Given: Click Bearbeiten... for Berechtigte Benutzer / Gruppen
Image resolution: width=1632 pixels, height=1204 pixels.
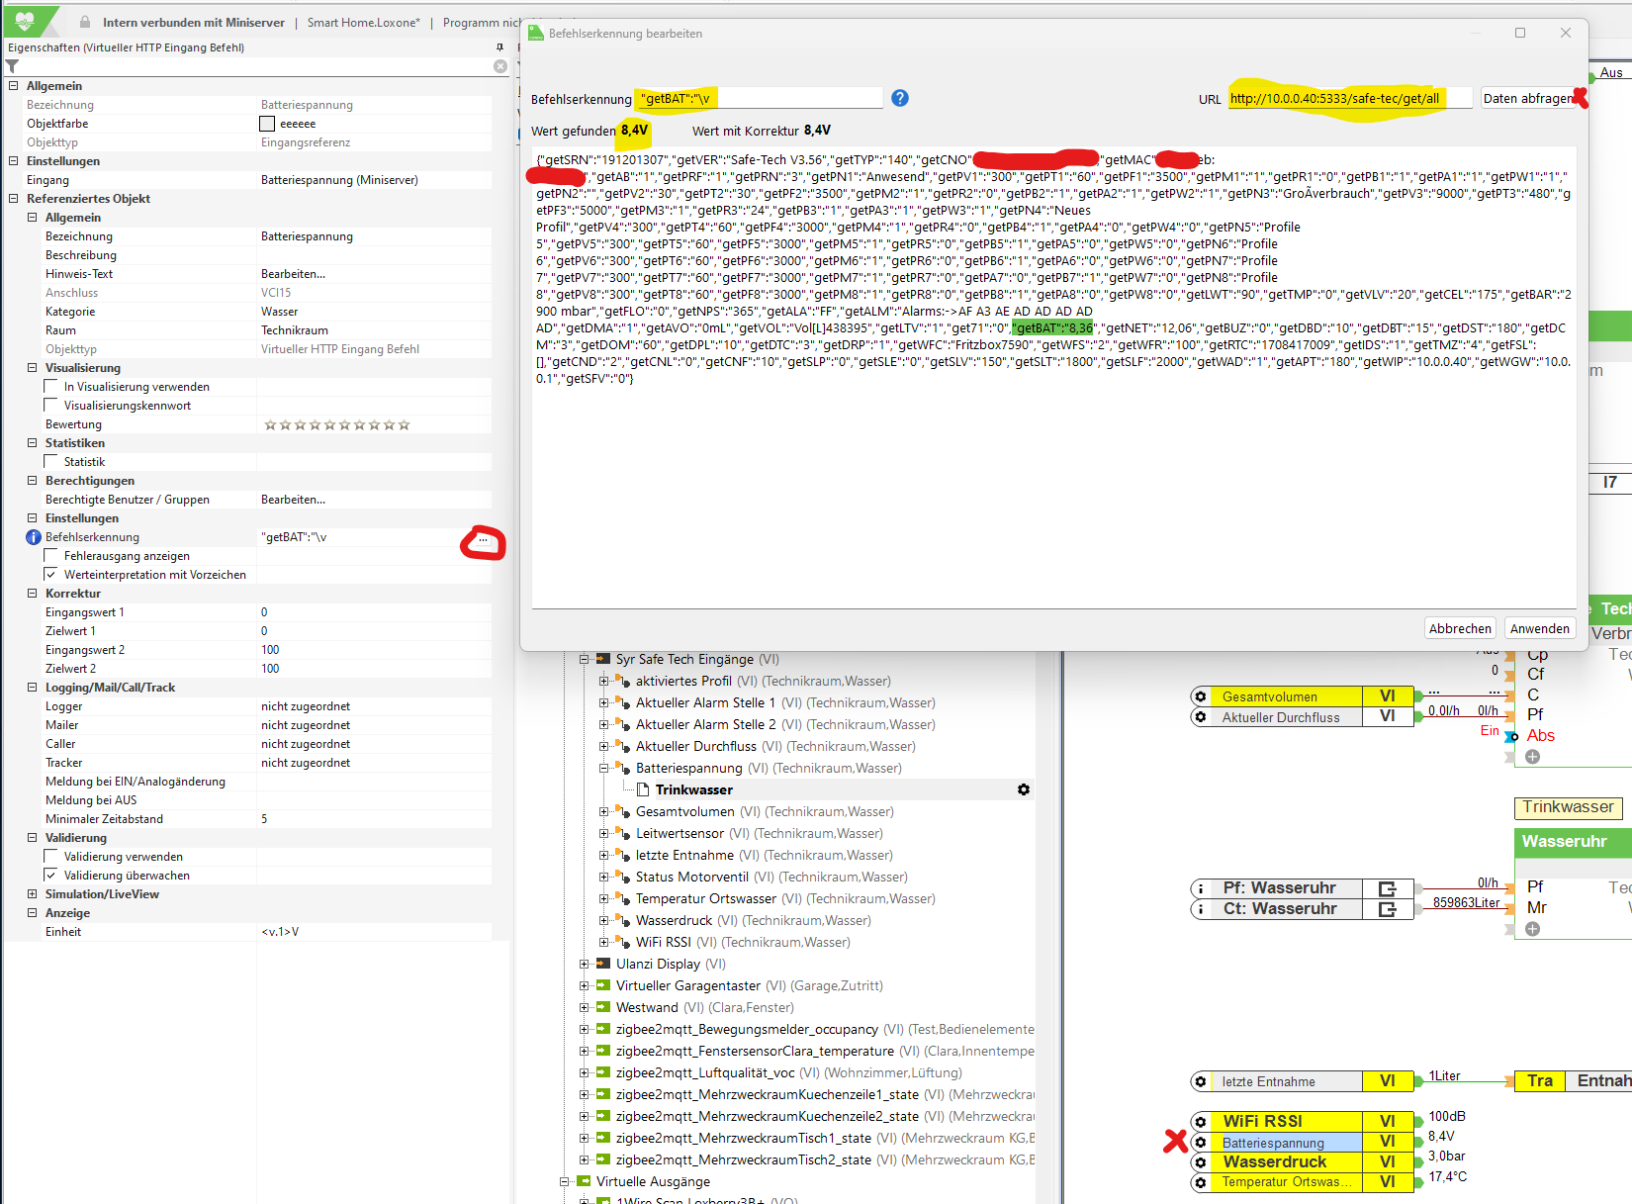Looking at the screenshot, I should pos(293,500).
